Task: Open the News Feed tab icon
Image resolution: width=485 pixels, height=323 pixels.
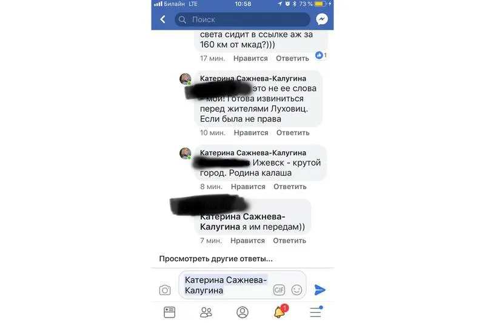Action: pos(169,312)
